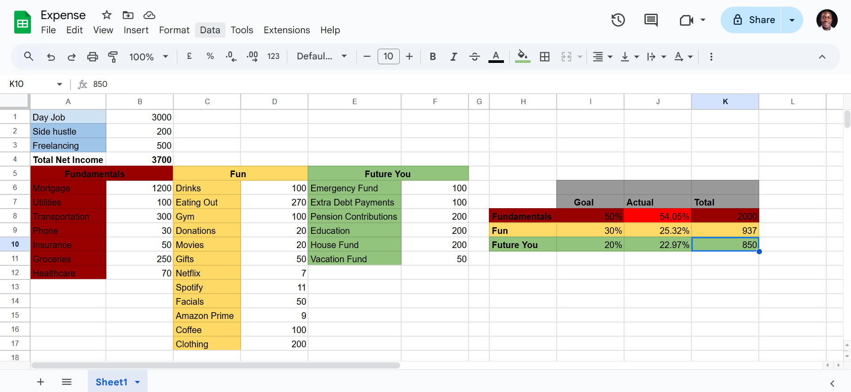Search the menus magnifier icon
The image size is (851, 392).
point(29,56)
